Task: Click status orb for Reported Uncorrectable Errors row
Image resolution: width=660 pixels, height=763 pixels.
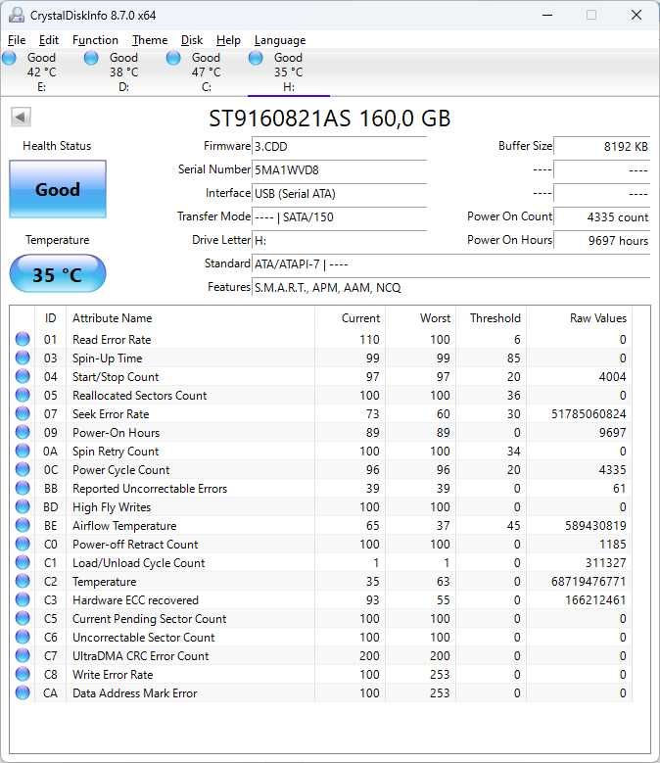Action: pyautogui.click(x=23, y=488)
